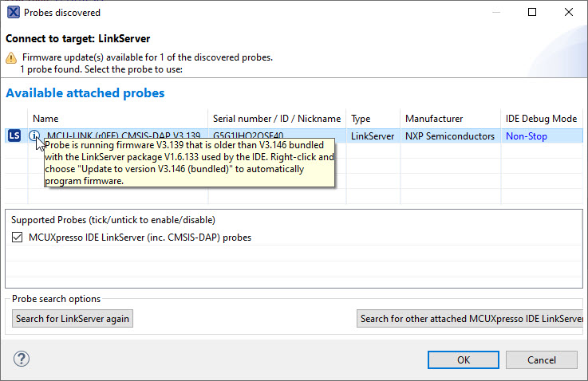Maximize the Probes discovered dialog
The height and width of the screenshot is (381, 588).
(532, 13)
